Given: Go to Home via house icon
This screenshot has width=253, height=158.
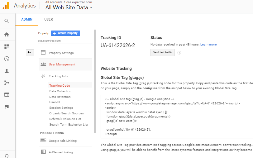Looking at the screenshot, I should point(7,34).
